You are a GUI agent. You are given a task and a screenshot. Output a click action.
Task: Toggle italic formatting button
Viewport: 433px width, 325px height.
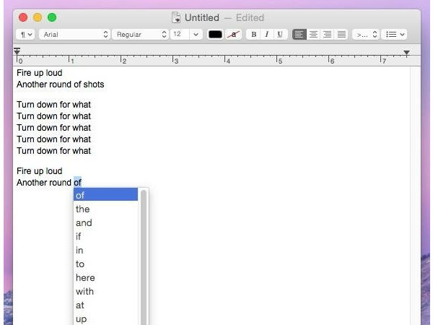click(266, 34)
